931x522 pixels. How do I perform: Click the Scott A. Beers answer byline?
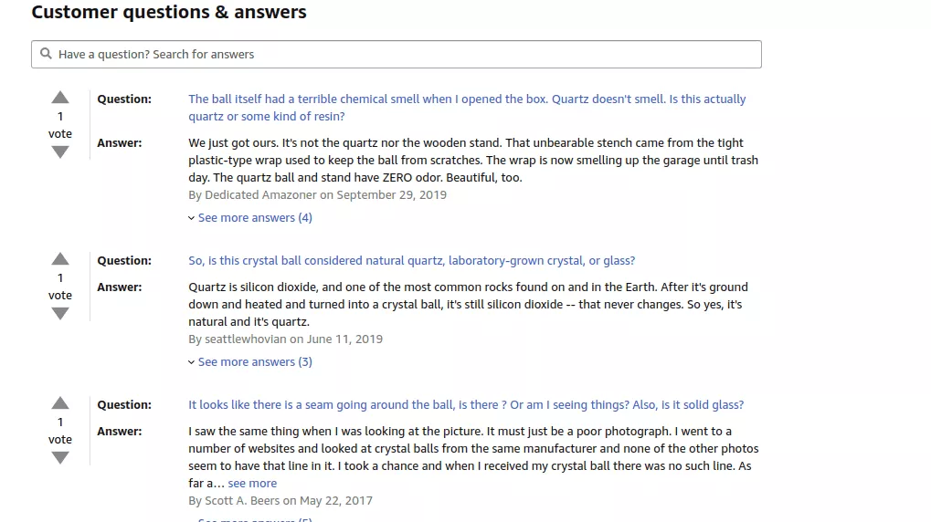pos(280,501)
